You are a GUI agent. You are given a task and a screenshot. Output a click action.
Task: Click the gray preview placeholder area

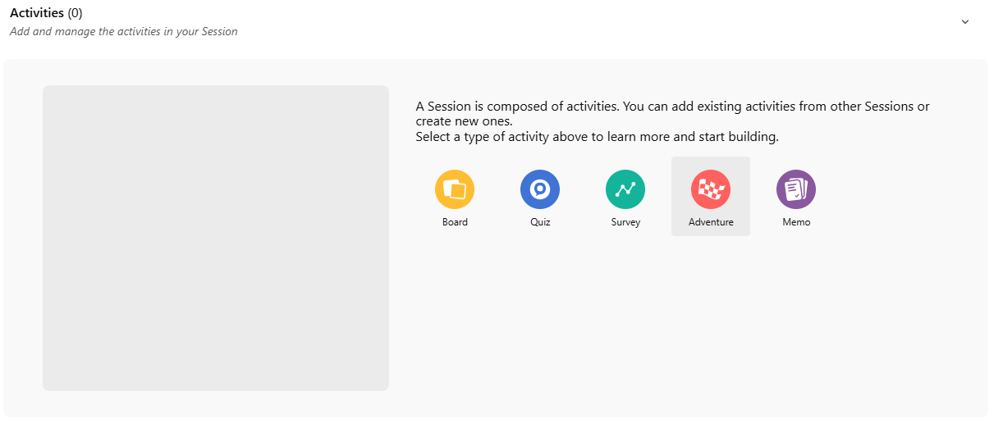tap(216, 238)
